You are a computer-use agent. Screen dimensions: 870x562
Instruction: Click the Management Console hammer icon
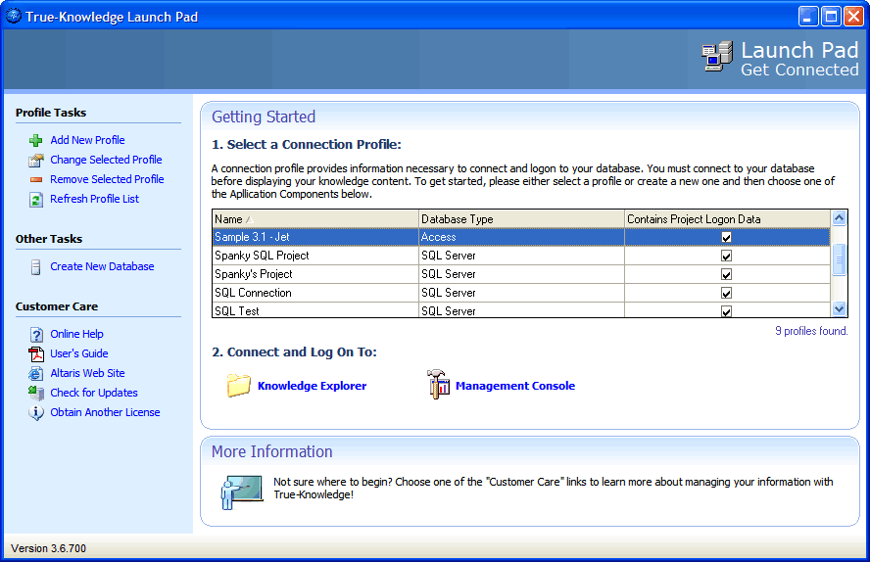pos(438,384)
